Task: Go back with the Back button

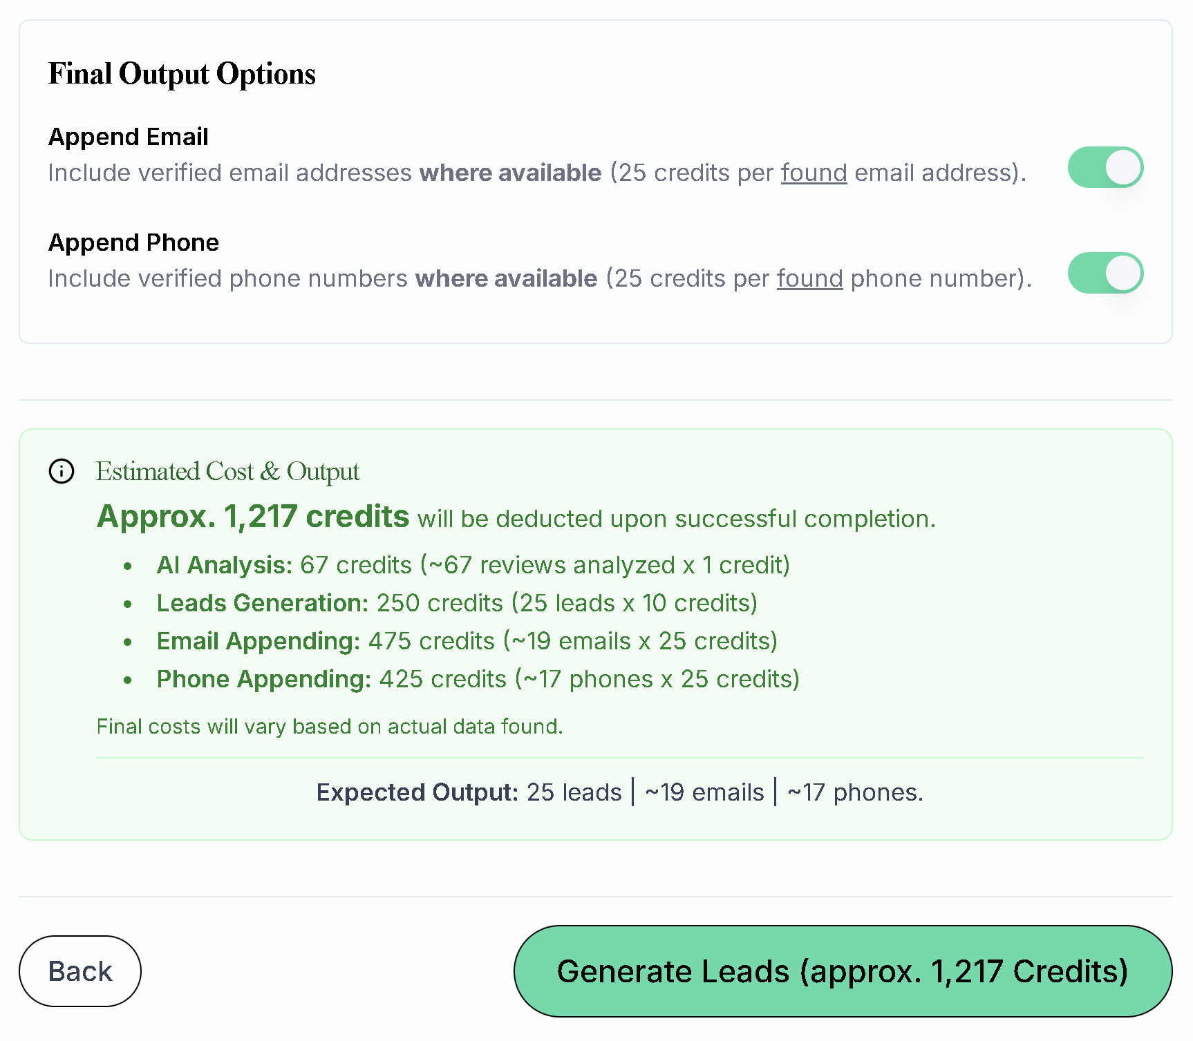Action: (80, 971)
